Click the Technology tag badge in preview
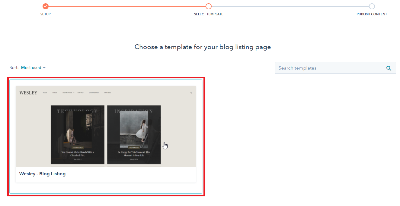 pos(78,148)
